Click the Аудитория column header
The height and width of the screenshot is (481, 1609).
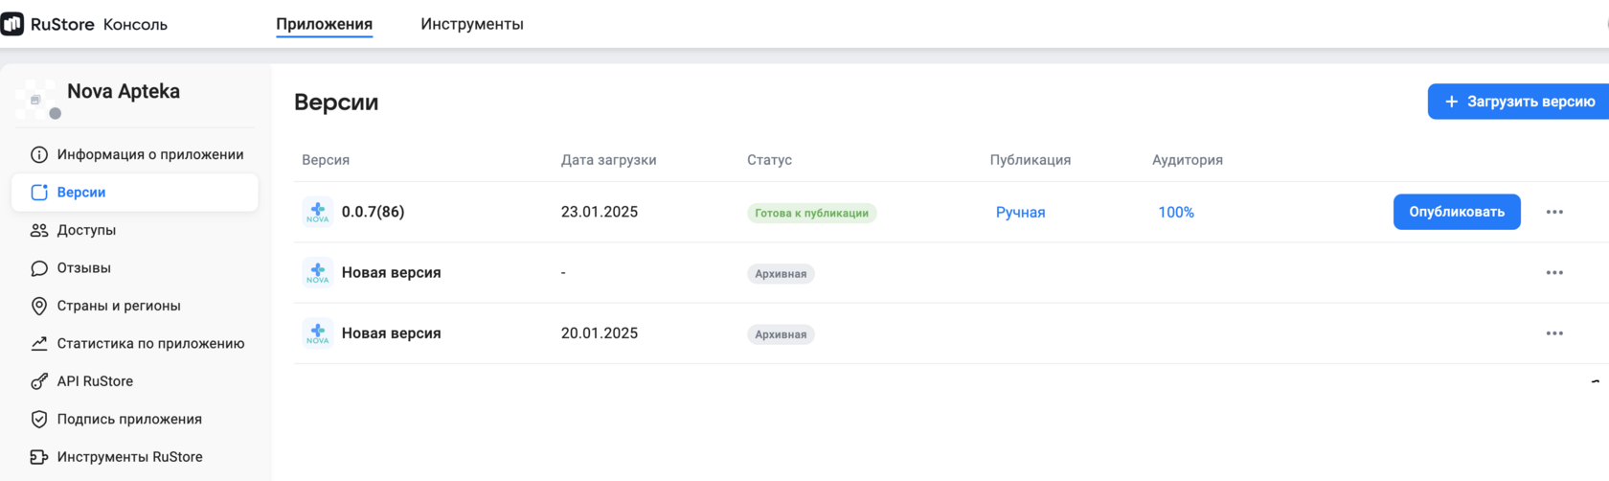point(1188,160)
